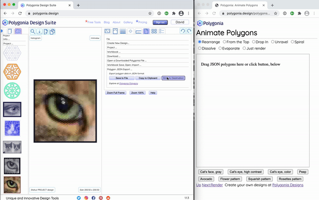
Task: Click the add-page document icon
Action: pos(46,31)
